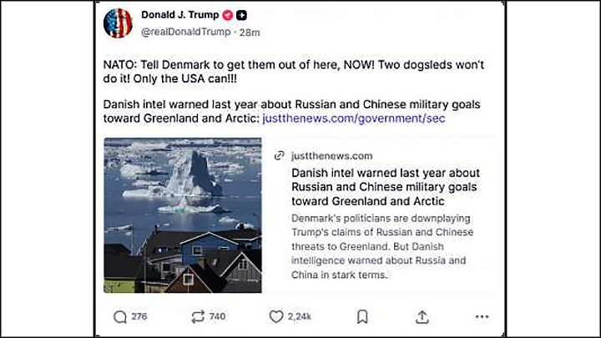Screen dimensions: 601x338
Task: Click the 276 reply count
Action: pos(139,317)
